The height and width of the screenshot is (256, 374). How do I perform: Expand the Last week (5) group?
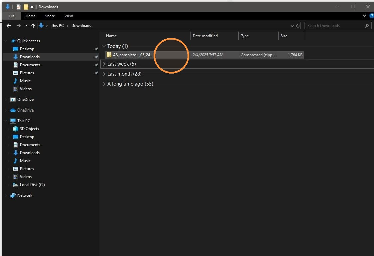click(x=104, y=64)
